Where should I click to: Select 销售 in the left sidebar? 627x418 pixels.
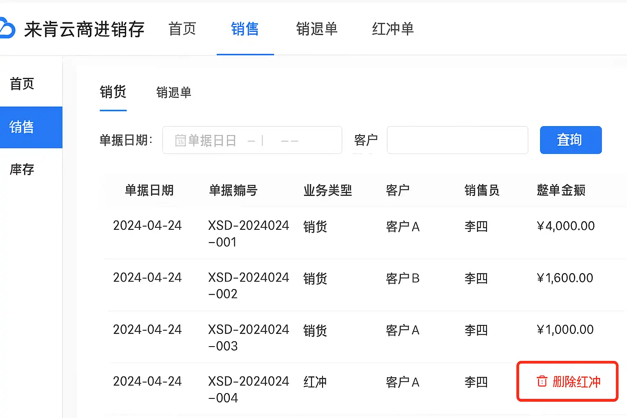[22, 127]
